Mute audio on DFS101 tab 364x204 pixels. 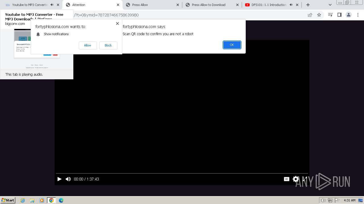click(x=291, y=5)
